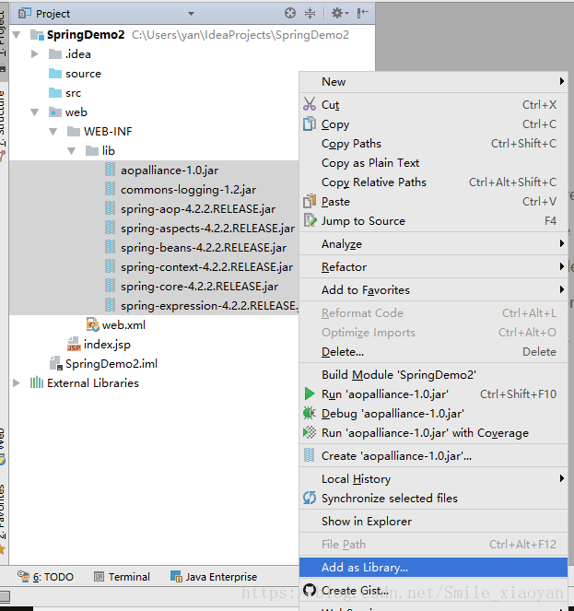This screenshot has height=611, width=574.
Task: Click the Java Enterprise tab icon
Action: (176, 577)
